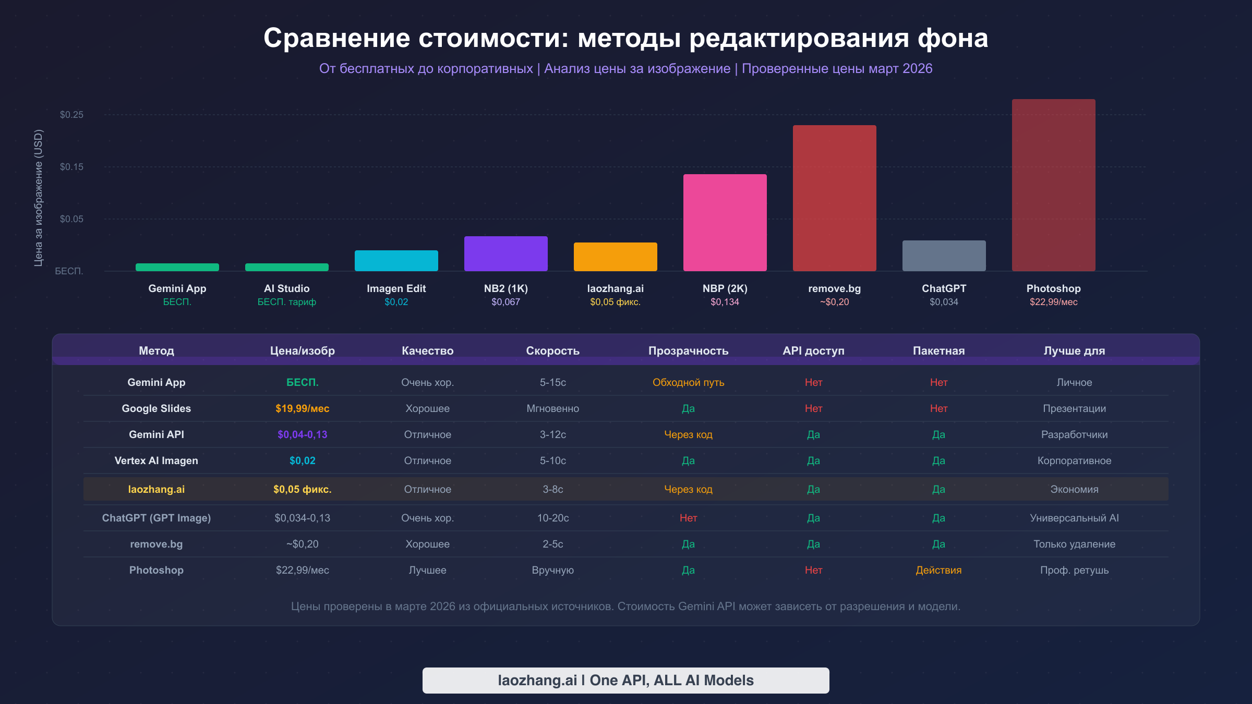
Task: Click the Photoshop bar in the chart
Action: pos(1053,185)
